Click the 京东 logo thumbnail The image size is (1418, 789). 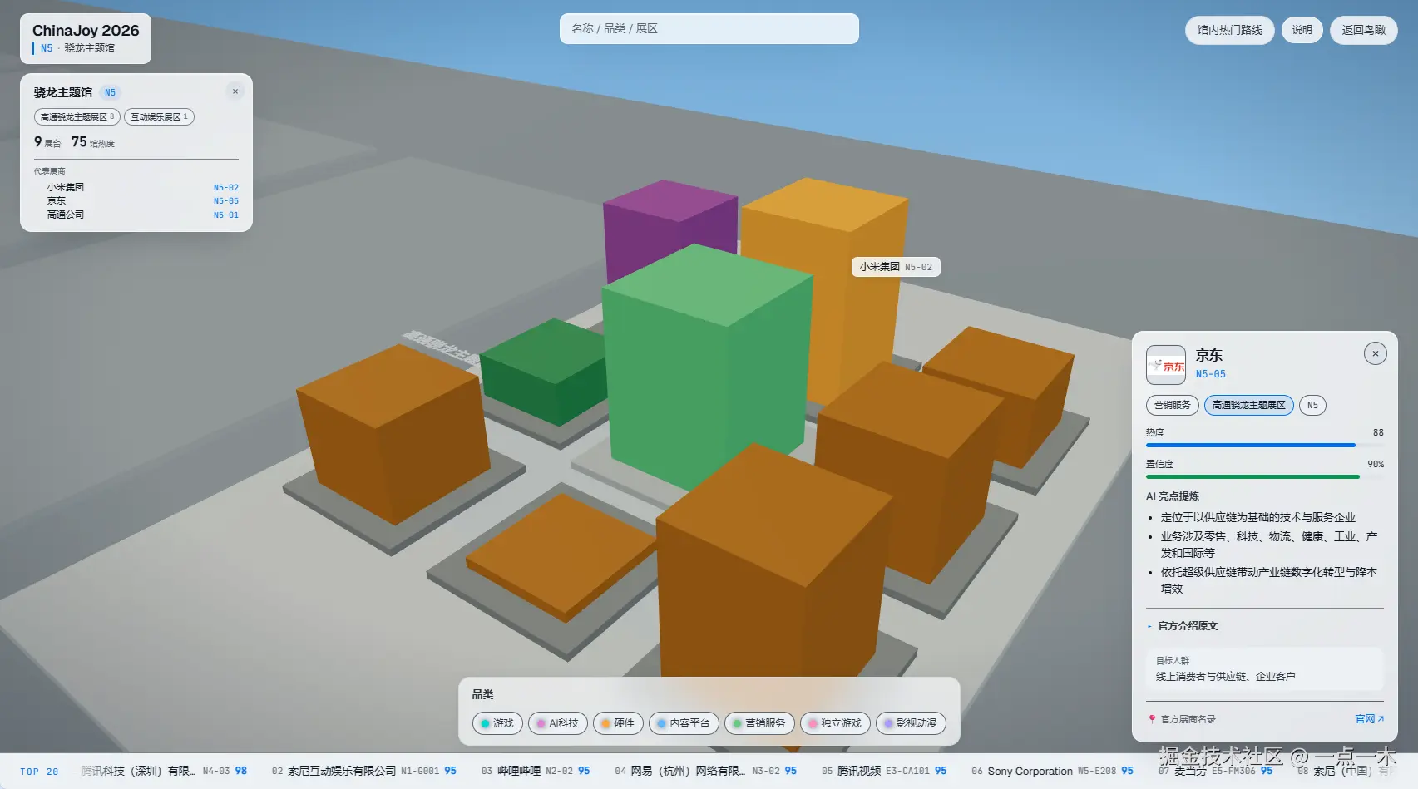[1166, 365]
